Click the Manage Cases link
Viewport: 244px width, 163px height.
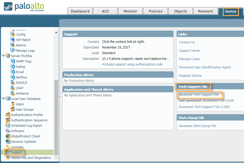(189, 59)
